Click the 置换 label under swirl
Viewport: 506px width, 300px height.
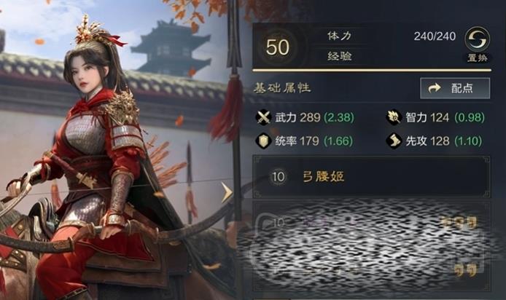pyautogui.click(x=478, y=58)
